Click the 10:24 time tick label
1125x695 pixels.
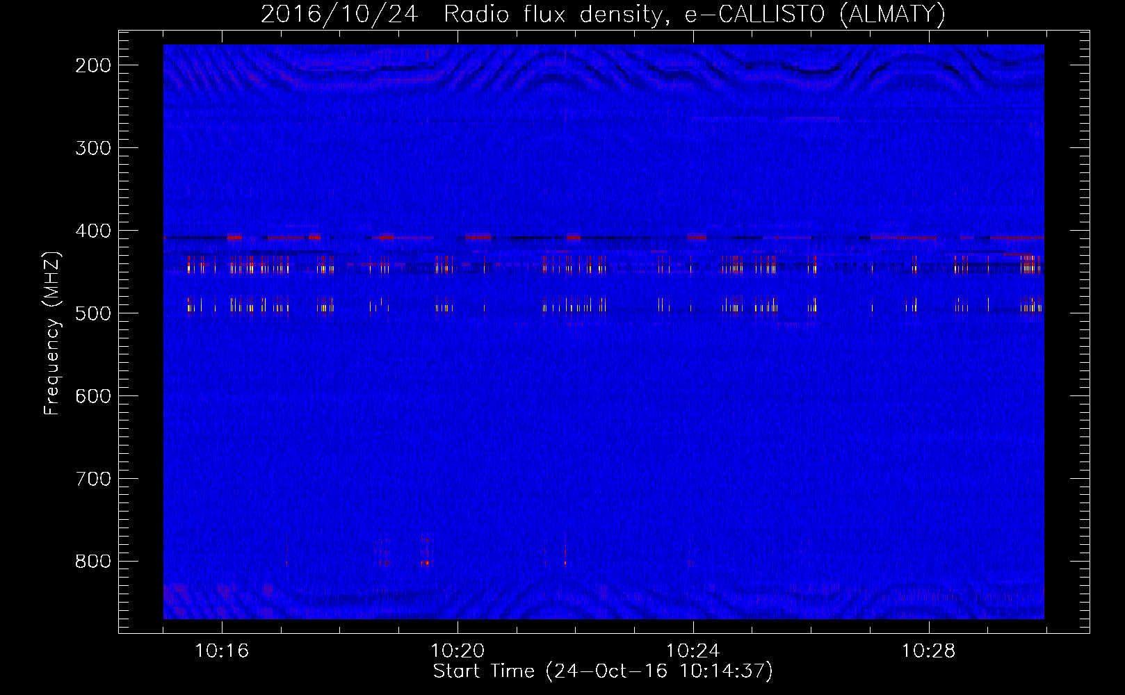(x=693, y=651)
